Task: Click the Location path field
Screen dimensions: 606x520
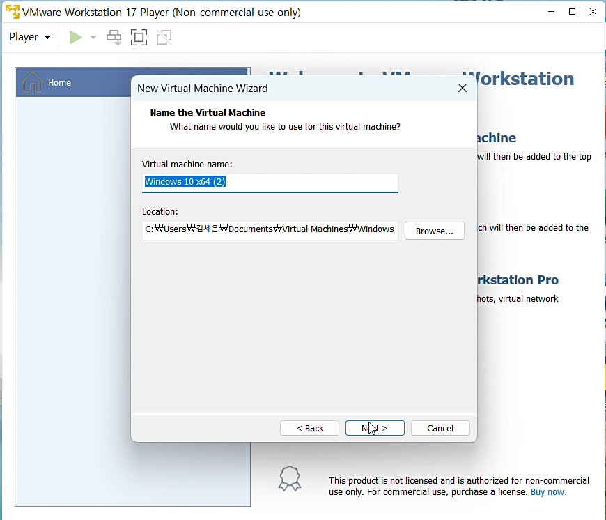Action: (270, 230)
